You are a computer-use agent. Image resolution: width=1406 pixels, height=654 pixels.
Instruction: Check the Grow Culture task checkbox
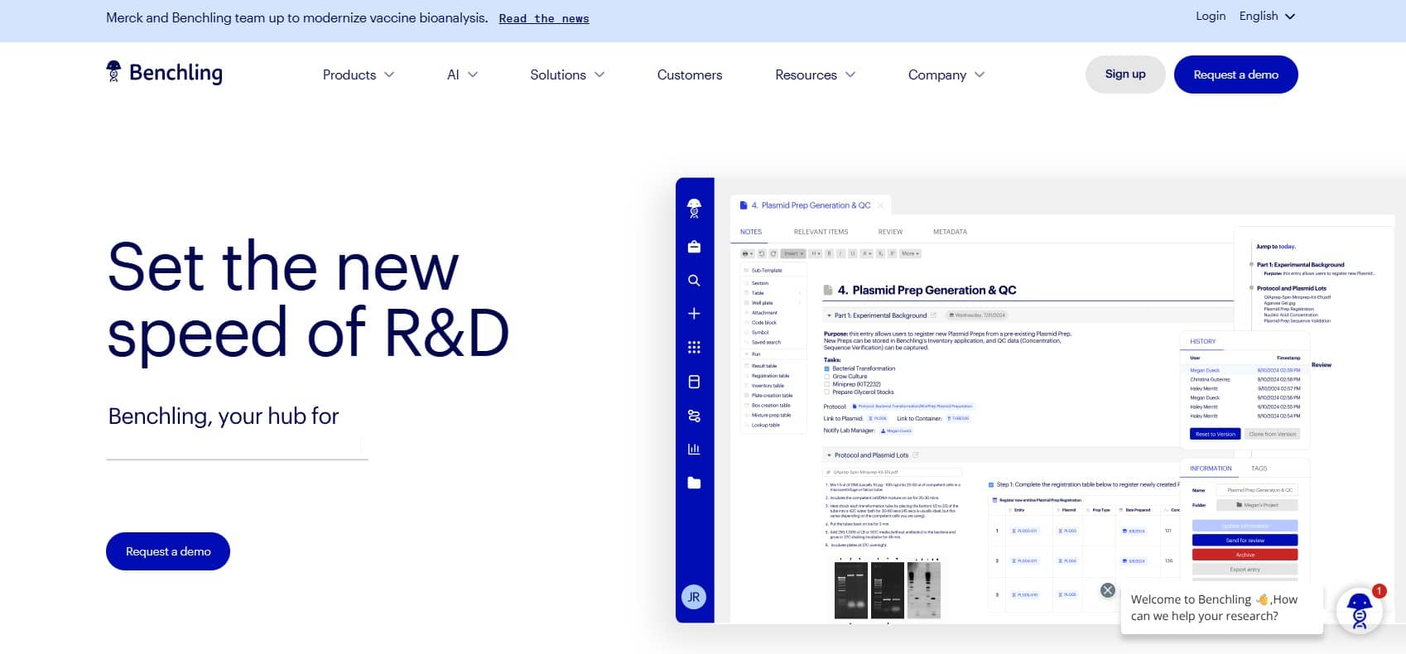coord(827,377)
